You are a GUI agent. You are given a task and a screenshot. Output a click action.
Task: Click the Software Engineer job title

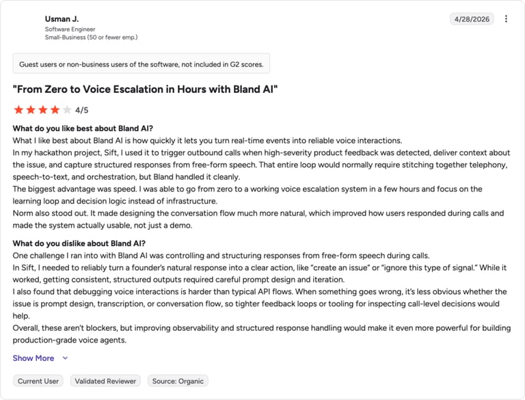click(x=70, y=29)
